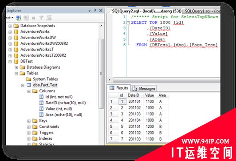The height and width of the screenshot is (161, 236).
Task: Collapse the SELECT statement outline in editor
Action: [x=128, y=23]
